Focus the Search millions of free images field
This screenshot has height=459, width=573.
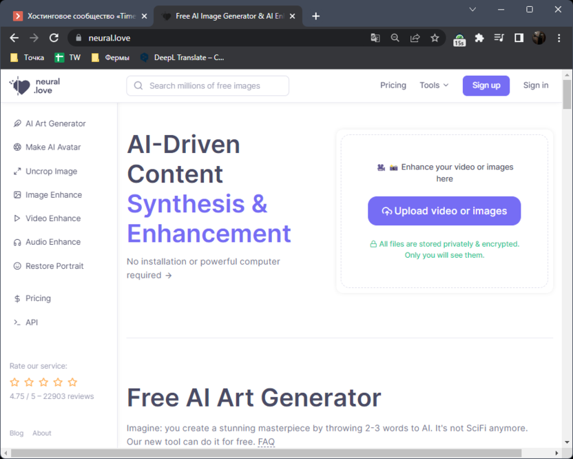click(x=207, y=85)
